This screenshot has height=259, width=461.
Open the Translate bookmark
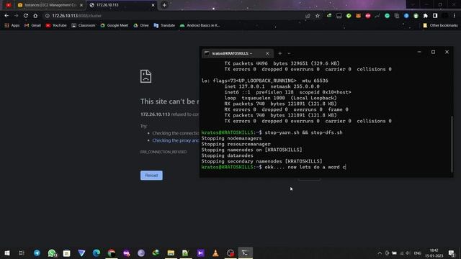tap(164, 26)
